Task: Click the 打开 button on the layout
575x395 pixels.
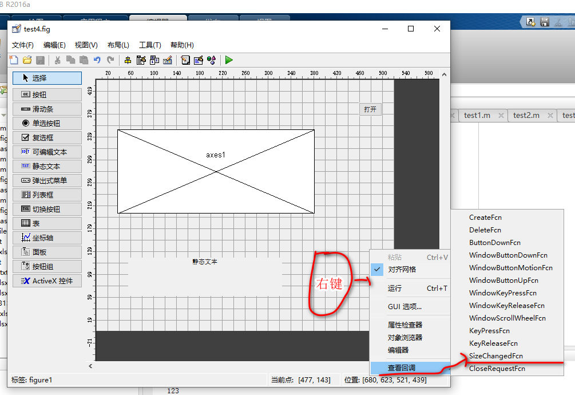Action: pos(370,109)
